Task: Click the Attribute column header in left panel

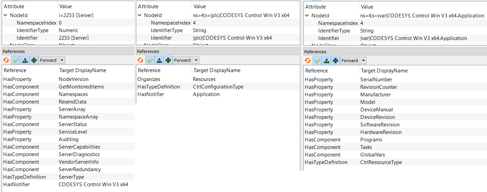Action: [14, 6]
